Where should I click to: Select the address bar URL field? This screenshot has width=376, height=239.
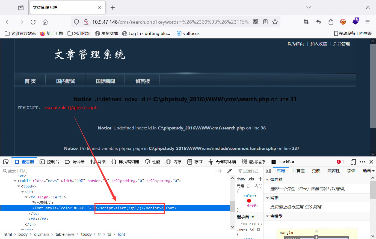(171, 22)
